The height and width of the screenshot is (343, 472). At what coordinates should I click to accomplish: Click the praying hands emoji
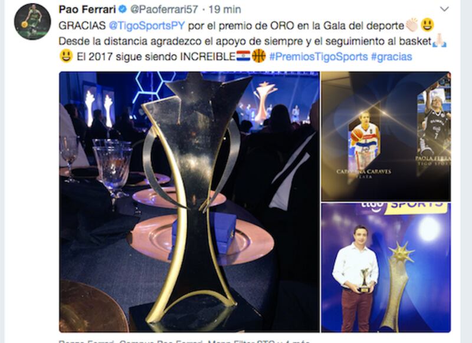tap(440, 41)
